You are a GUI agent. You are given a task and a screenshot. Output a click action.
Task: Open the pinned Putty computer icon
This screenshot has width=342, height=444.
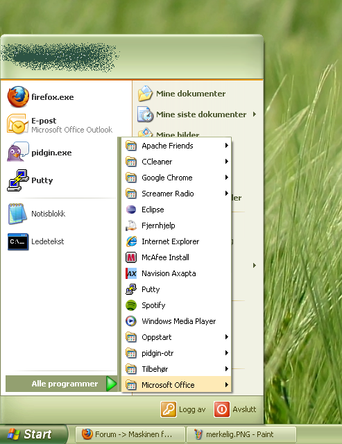click(18, 180)
